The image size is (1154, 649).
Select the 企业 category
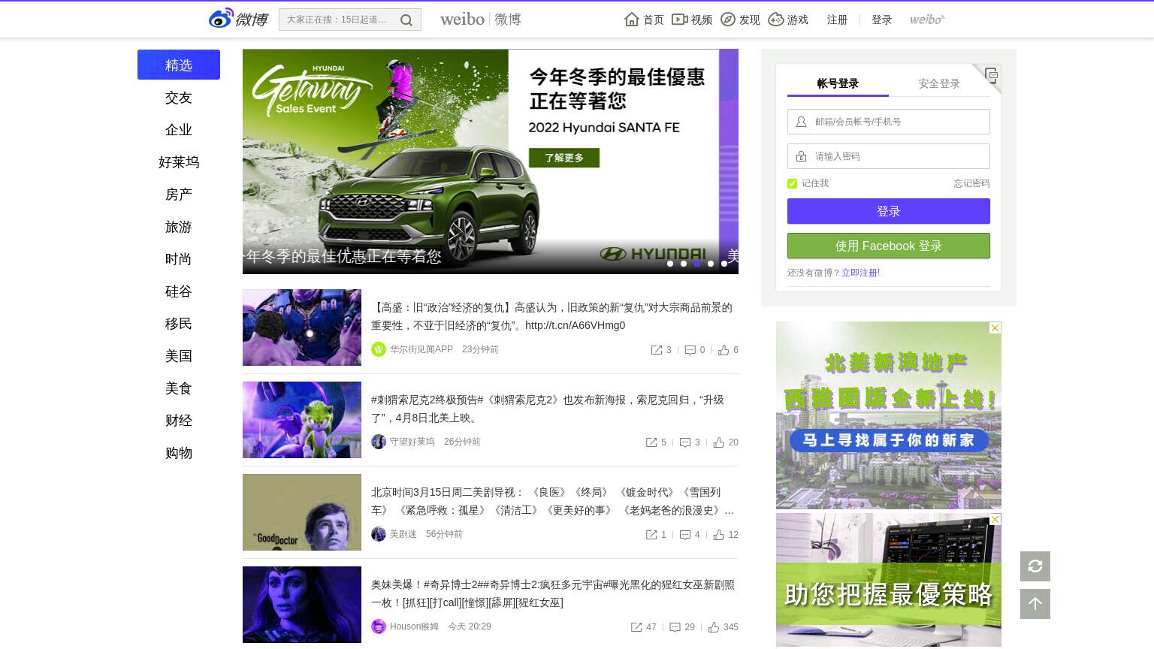(x=179, y=130)
